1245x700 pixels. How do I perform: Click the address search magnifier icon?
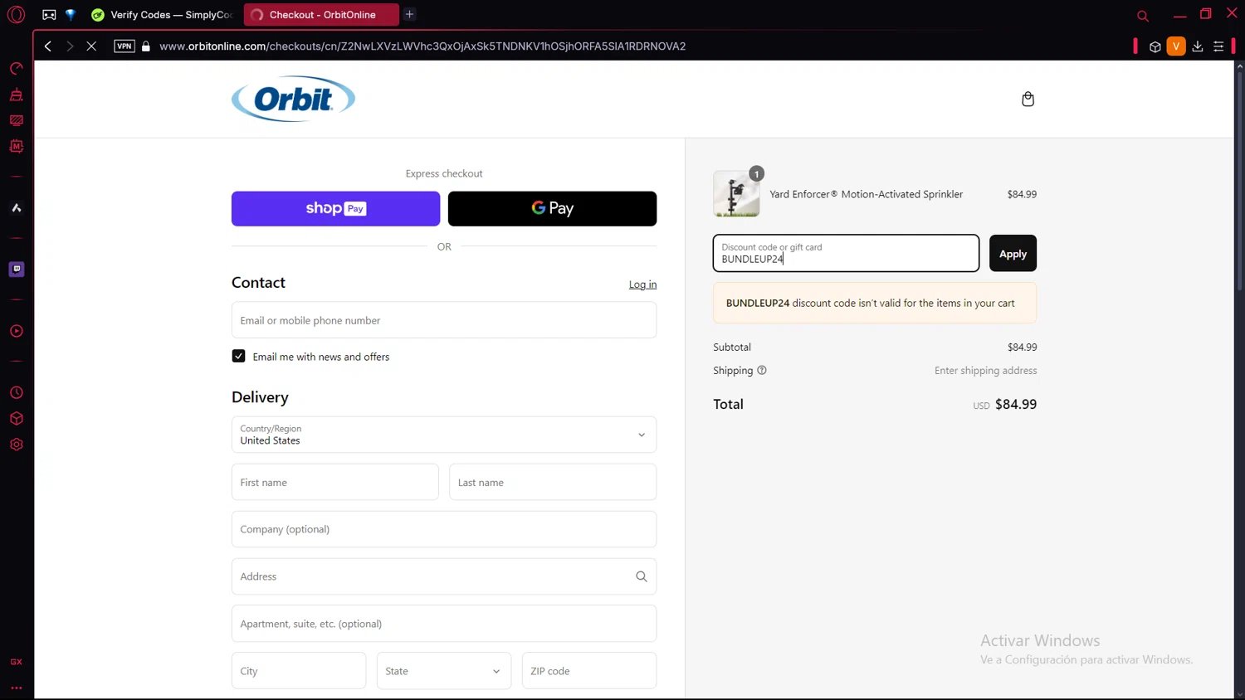point(641,576)
